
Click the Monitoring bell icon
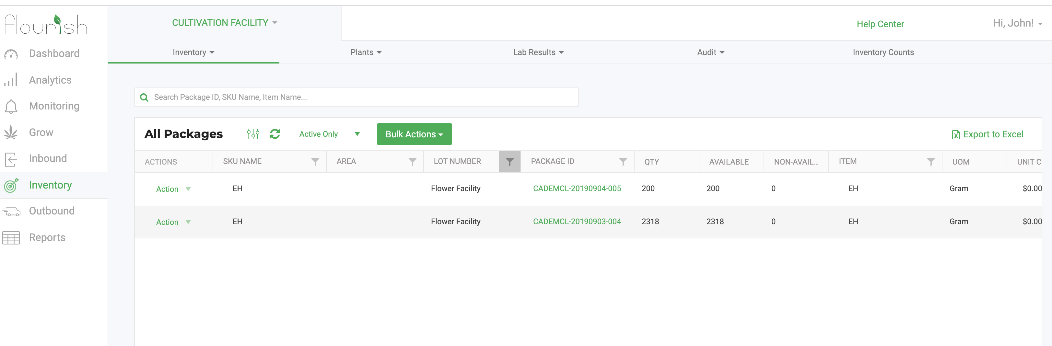11,107
